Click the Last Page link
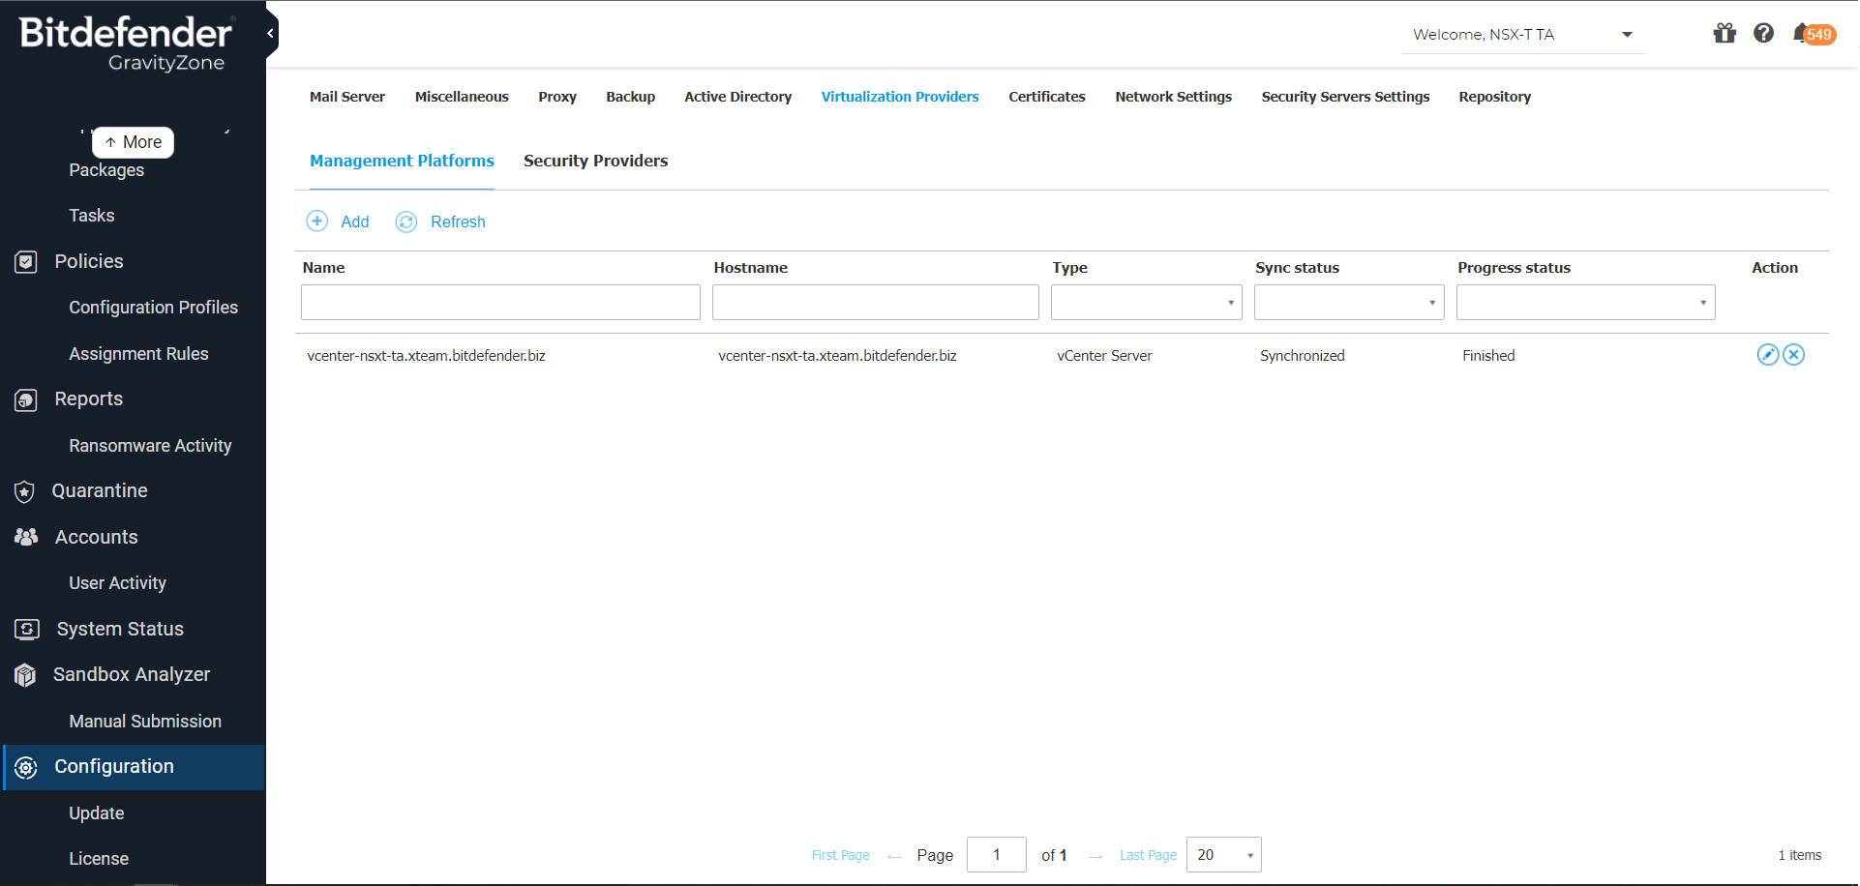This screenshot has height=886, width=1860. pos(1148,855)
